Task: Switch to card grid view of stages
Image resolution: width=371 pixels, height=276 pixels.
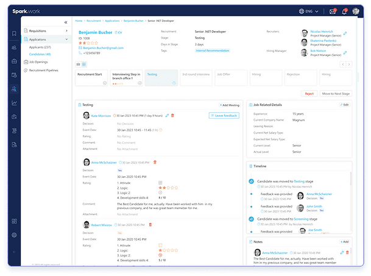Action: point(84,65)
